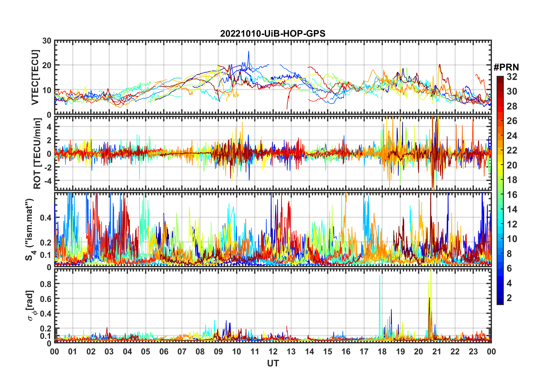Pick the dark red top of the PRN colorbar

(500, 79)
